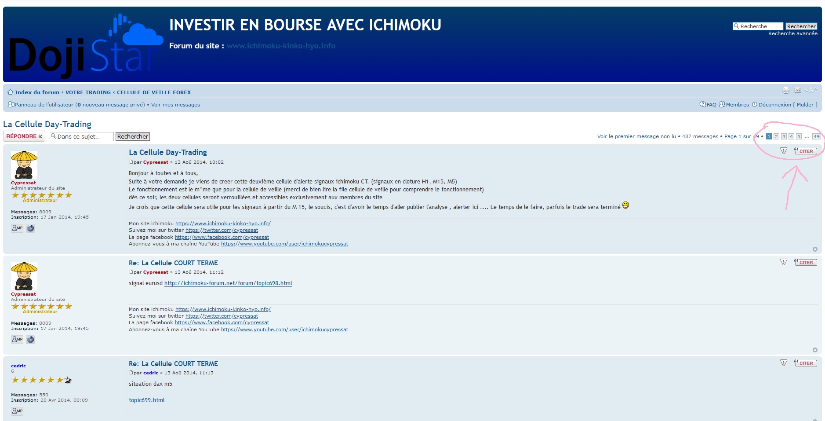Image resolution: width=825 pixels, height=421 pixels.
Task: Open the 11:12 post title 'Re: La Cellule COURT TERME'
Action: 173,263
